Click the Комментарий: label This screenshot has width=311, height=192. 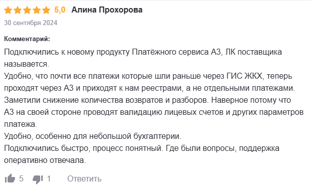pyautogui.click(x=27, y=39)
